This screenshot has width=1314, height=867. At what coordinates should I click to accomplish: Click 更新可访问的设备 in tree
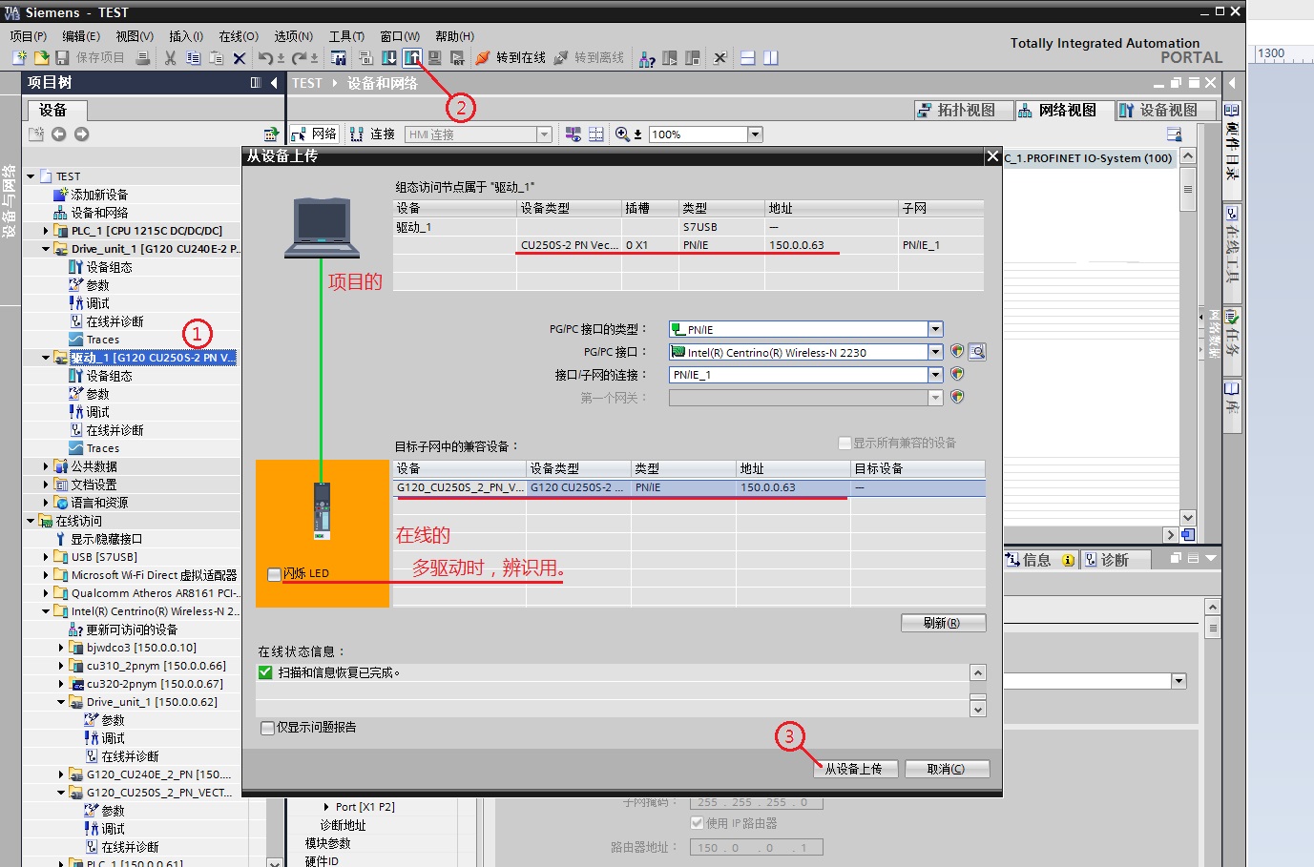coord(132,630)
